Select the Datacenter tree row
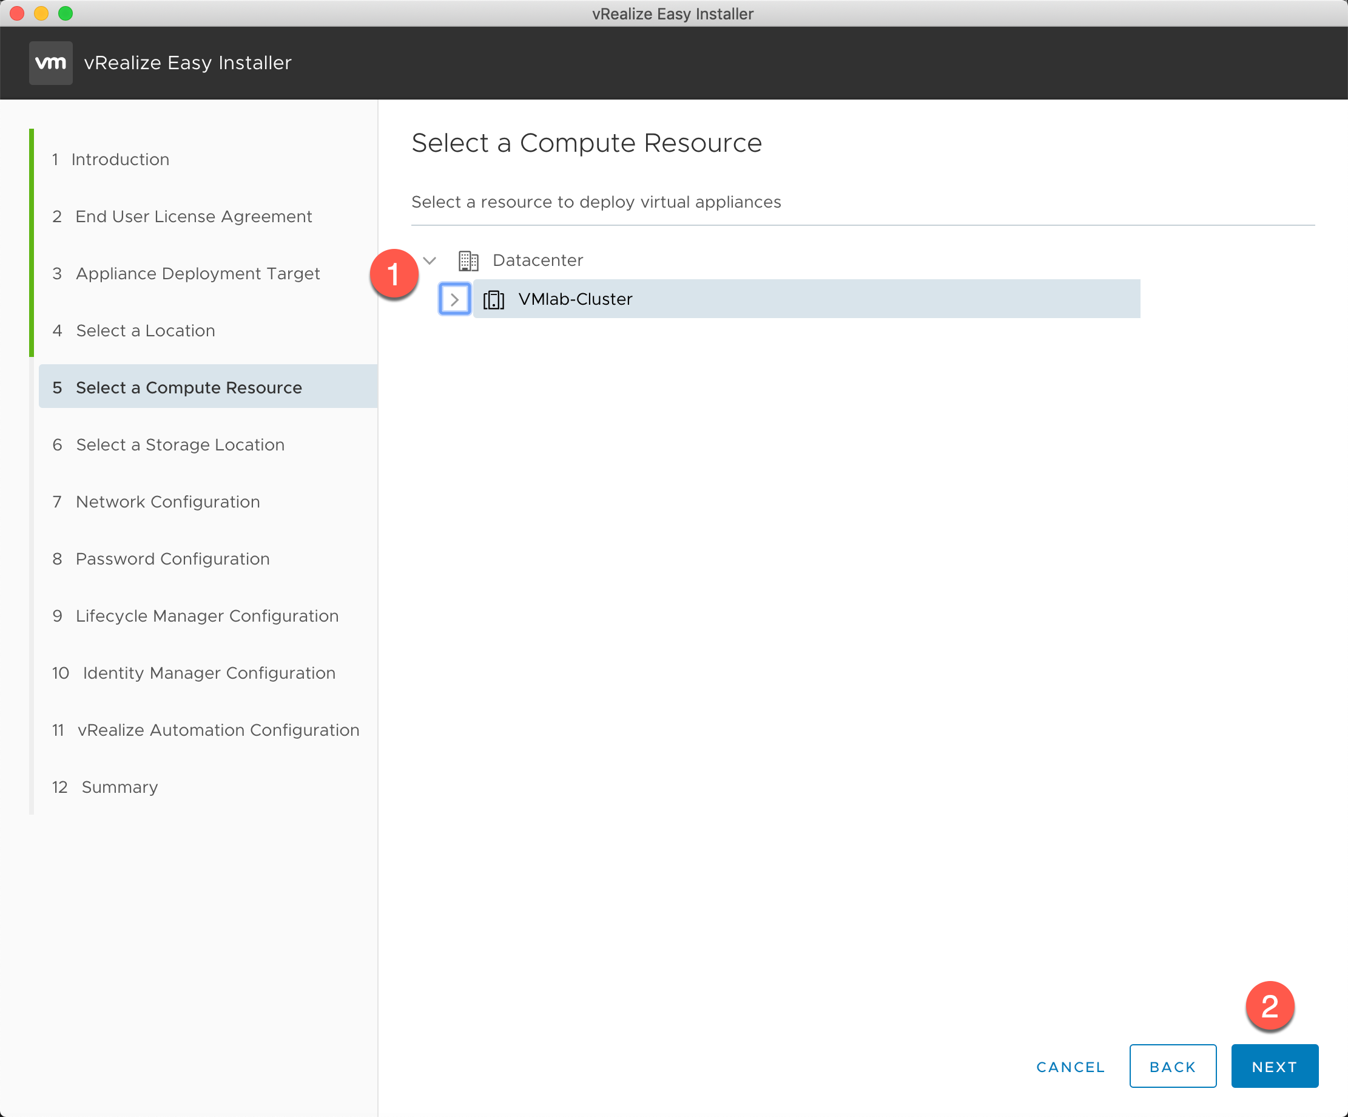1348x1117 pixels. 538,261
